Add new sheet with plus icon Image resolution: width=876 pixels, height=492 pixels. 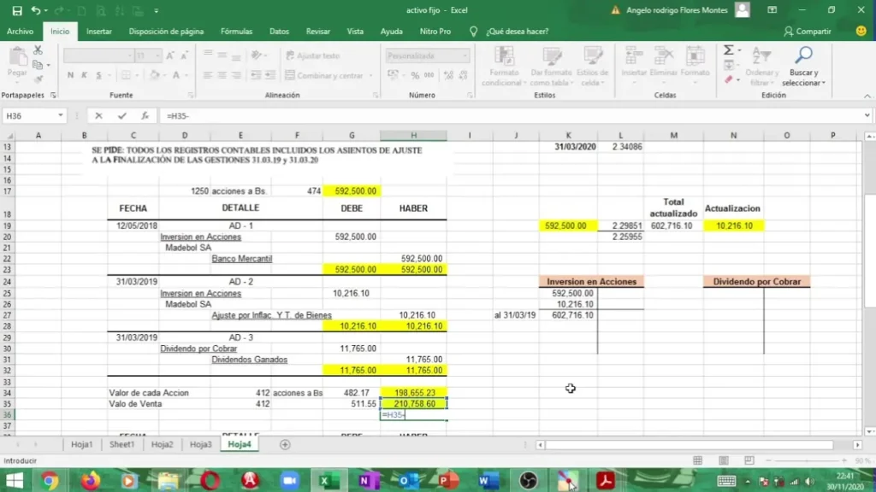pyautogui.click(x=285, y=444)
